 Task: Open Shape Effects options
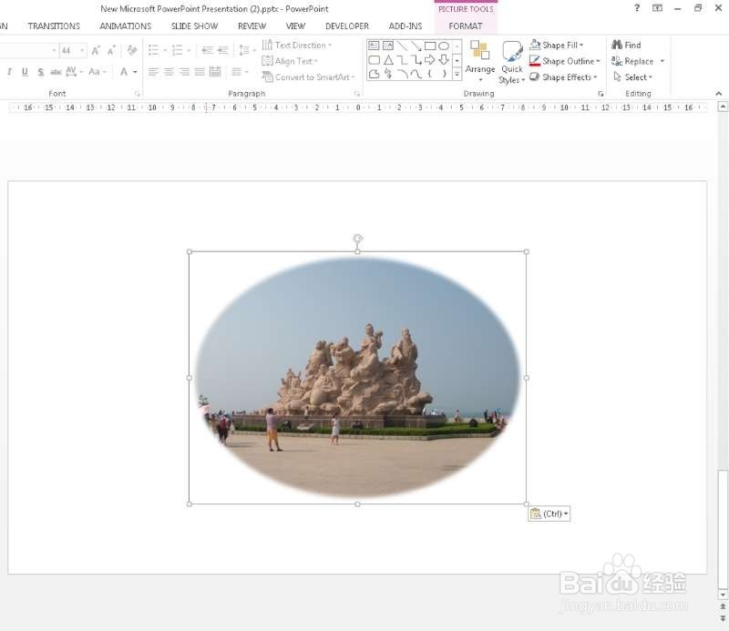tap(563, 76)
